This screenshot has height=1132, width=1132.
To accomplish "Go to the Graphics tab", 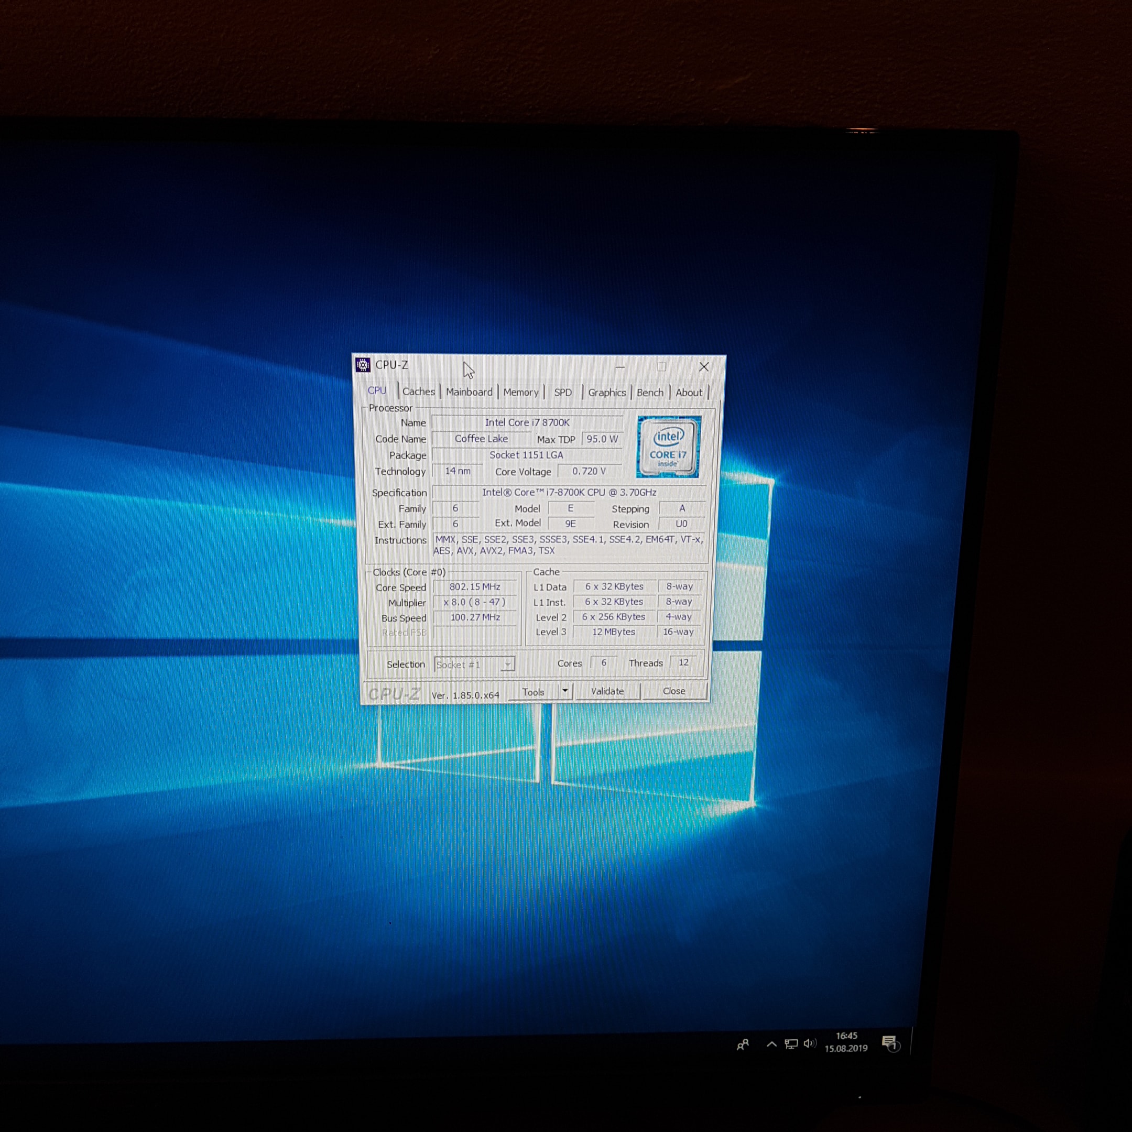I will (x=606, y=393).
